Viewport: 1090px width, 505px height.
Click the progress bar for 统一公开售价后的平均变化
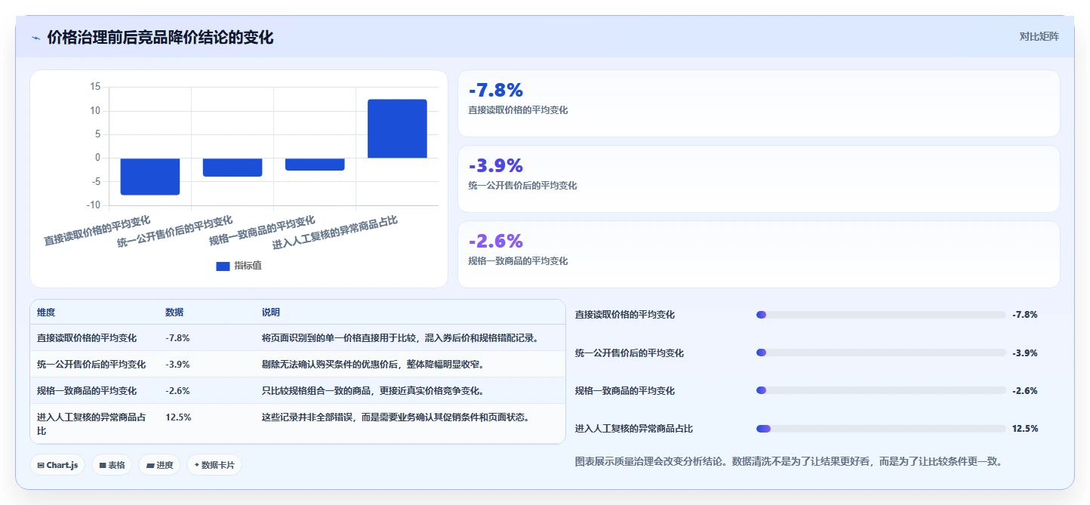point(881,353)
